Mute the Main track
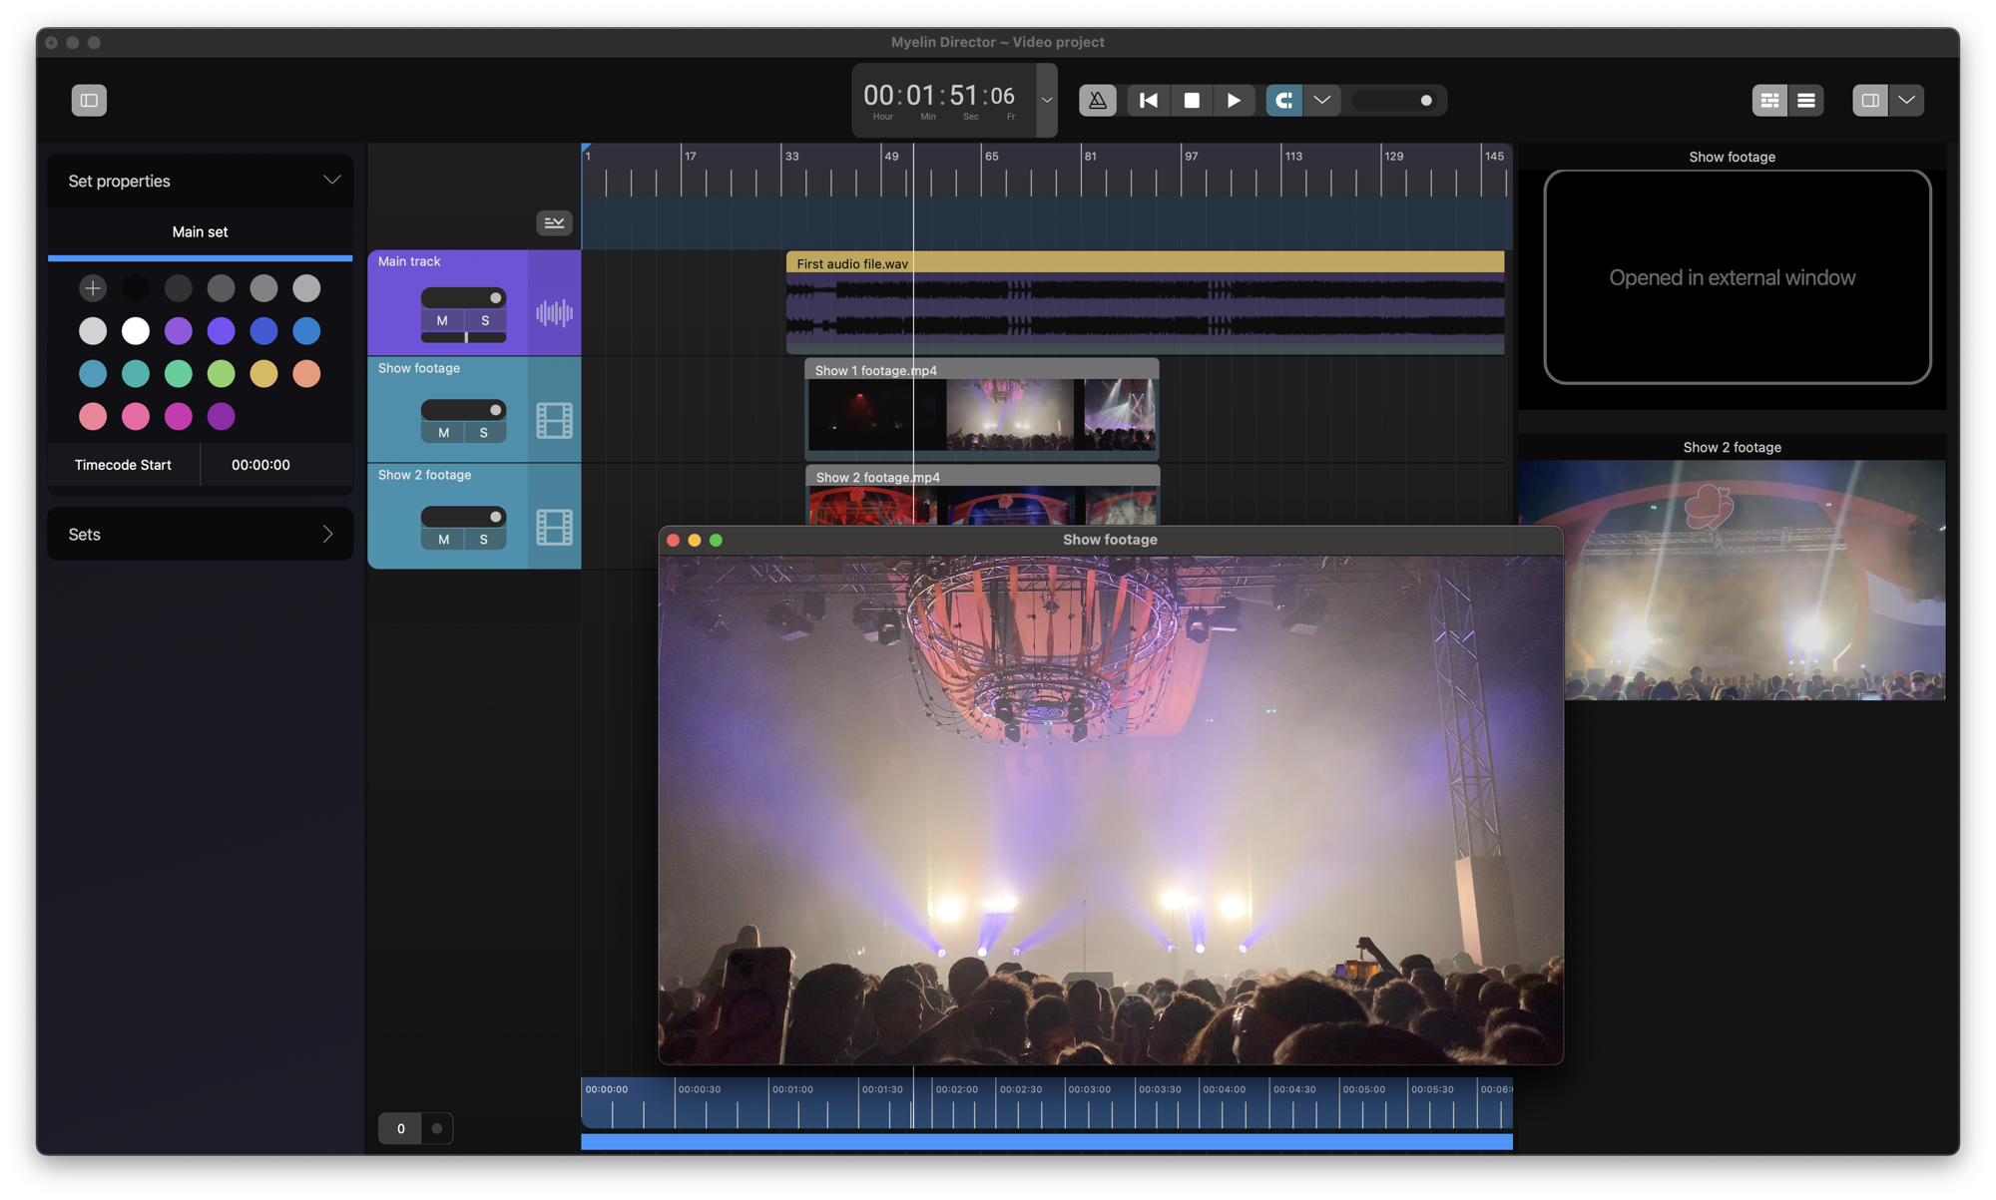The image size is (1996, 1200). (442, 320)
